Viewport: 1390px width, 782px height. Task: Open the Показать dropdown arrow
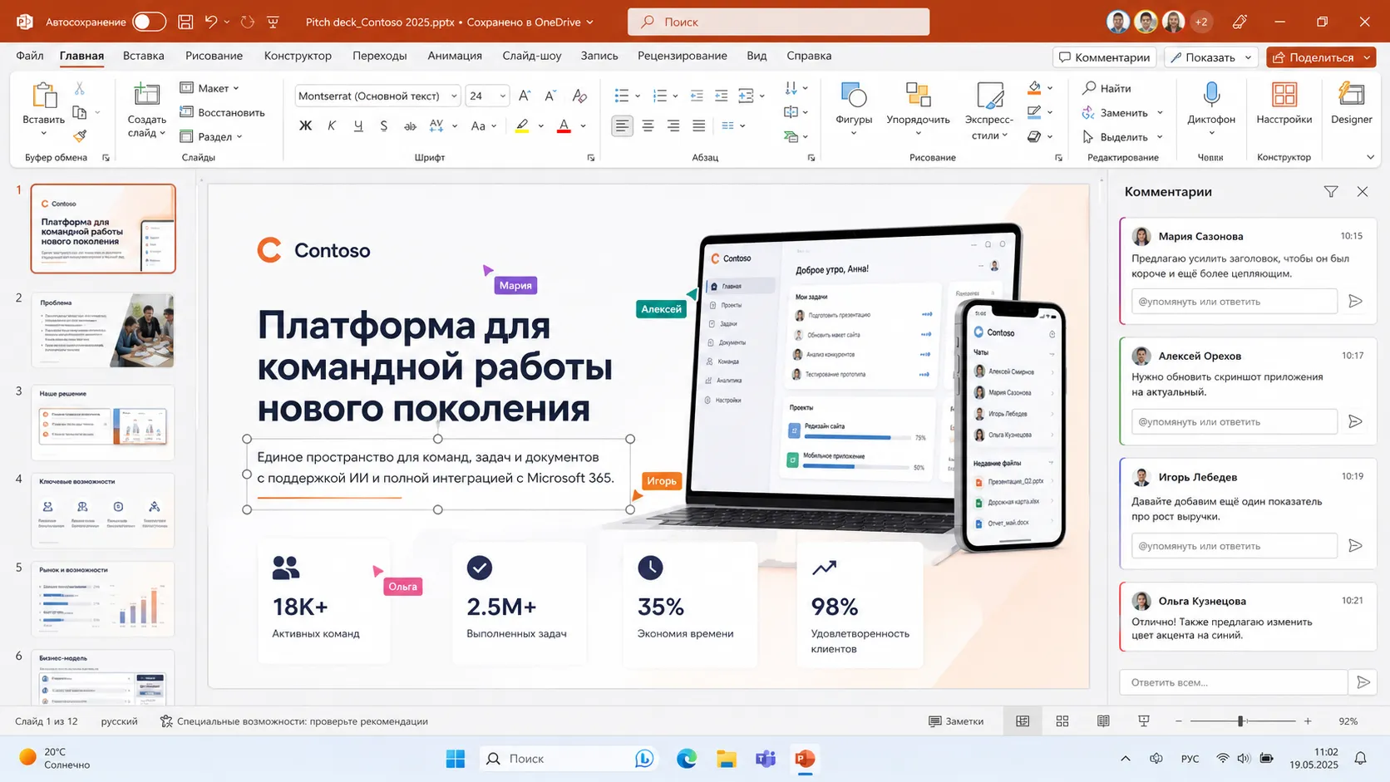point(1248,57)
